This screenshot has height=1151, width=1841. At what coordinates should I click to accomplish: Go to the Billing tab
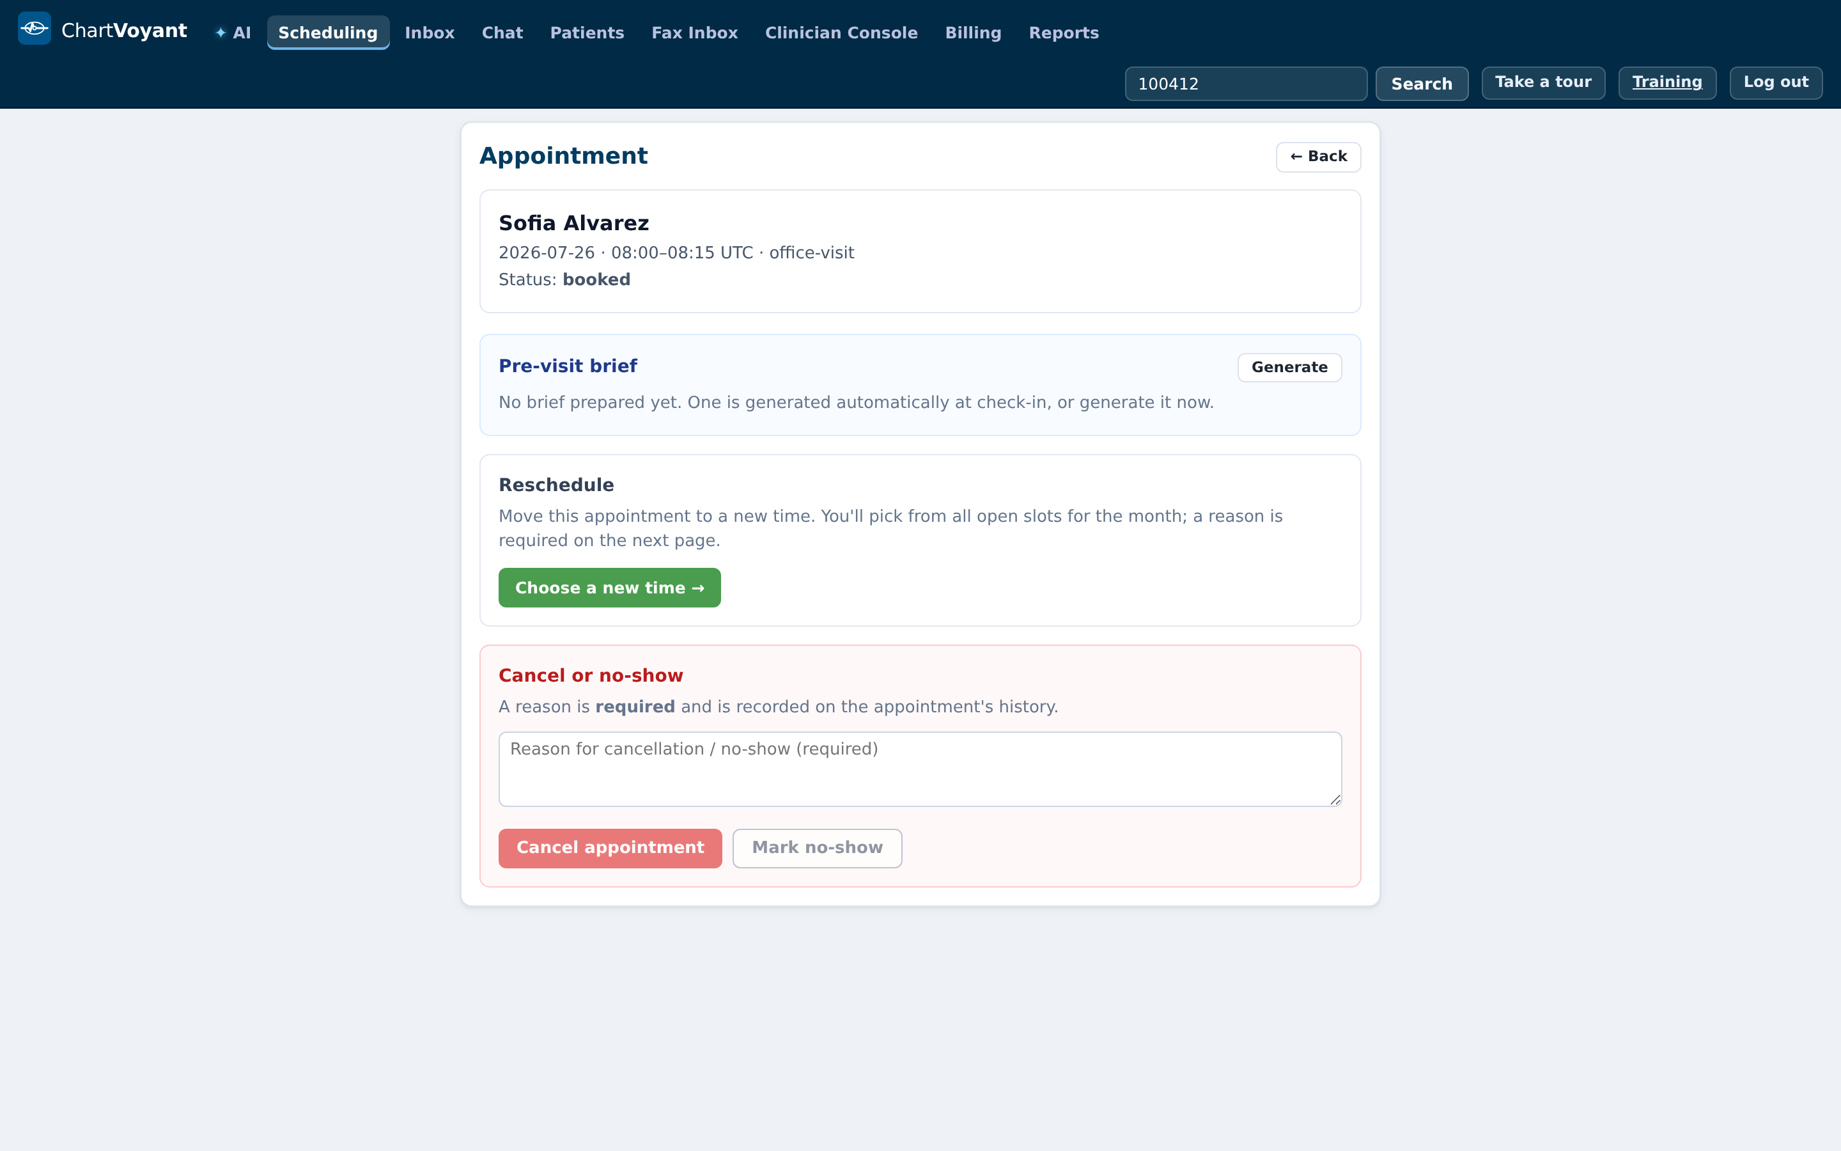[x=973, y=33]
